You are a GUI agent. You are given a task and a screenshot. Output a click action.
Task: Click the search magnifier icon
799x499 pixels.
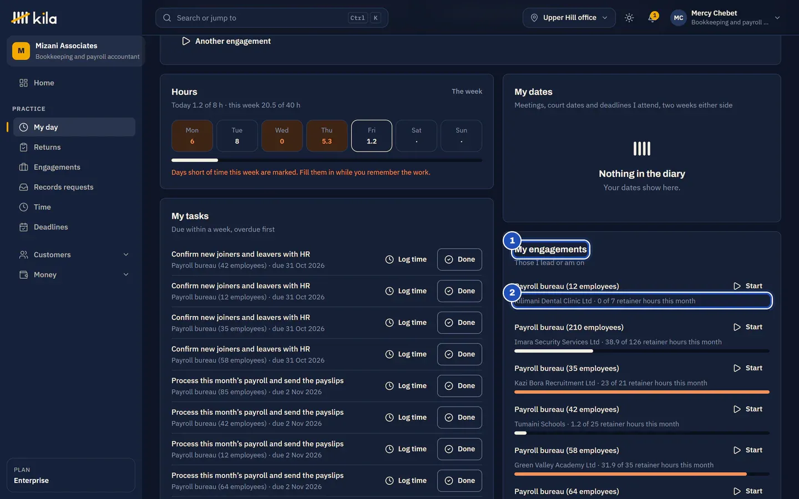(167, 18)
